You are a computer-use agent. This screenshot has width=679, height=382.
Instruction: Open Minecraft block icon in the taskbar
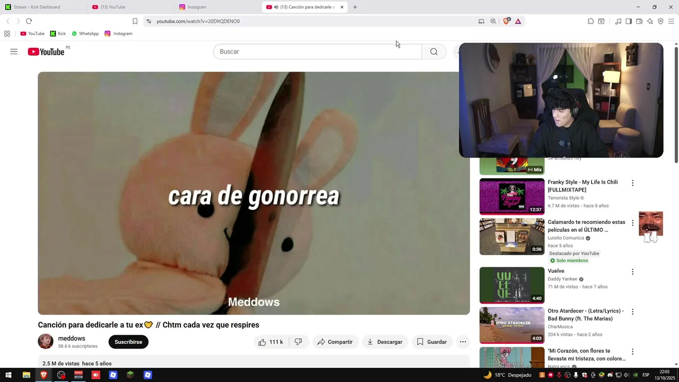[130, 375]
